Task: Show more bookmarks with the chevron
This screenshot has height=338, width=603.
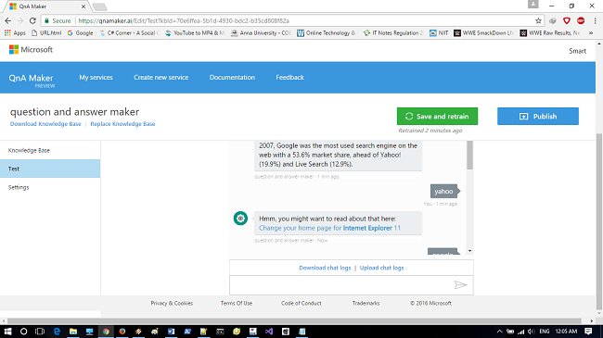Action: (591, 33)
